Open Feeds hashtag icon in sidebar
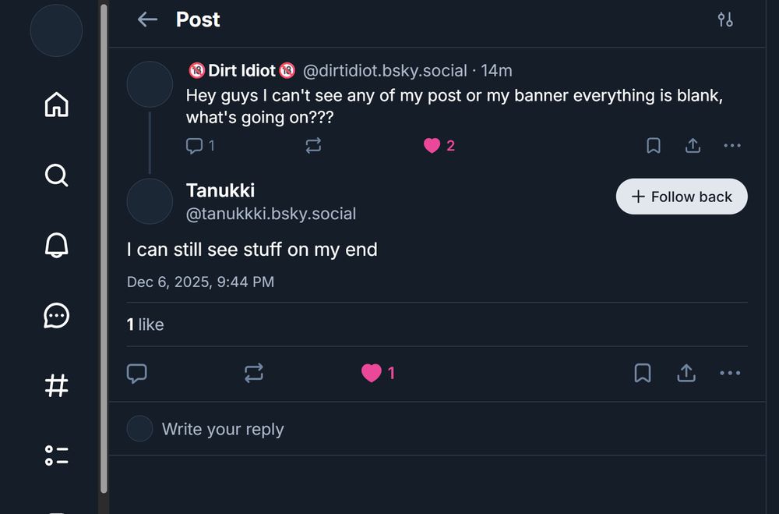Viewport: 779px width, 514px height. 56,385
